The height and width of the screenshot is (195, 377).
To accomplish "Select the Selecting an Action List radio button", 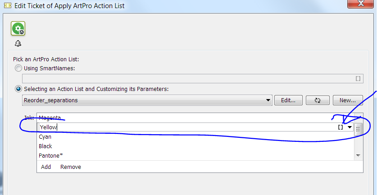I will pyautogui.click(x=18, y=89).
